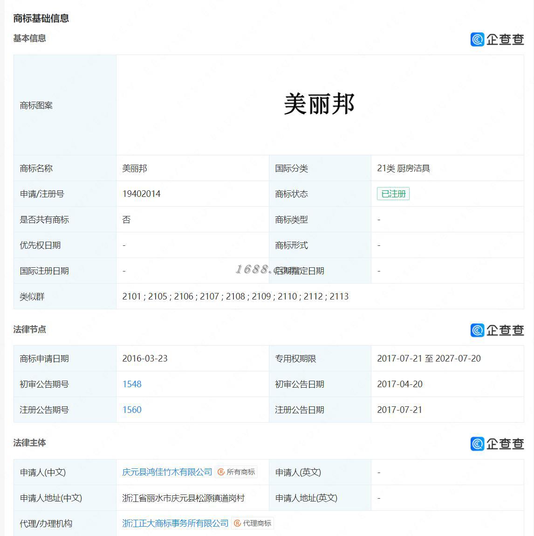Open registration bulletin issue 1560 link
534x536 pixels.
click(132, 410)
